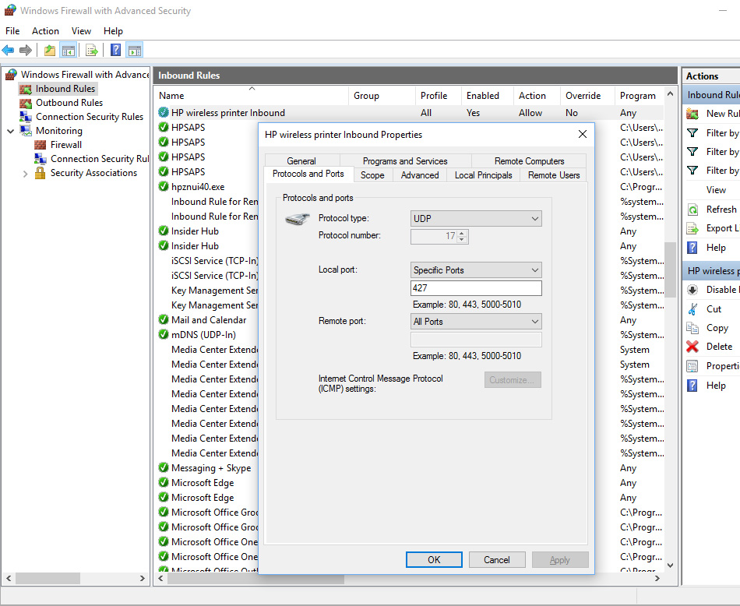Click the Forward arrow toolbar icon
Viewport: 740px width, 606px height.
[x=26, y=50]
